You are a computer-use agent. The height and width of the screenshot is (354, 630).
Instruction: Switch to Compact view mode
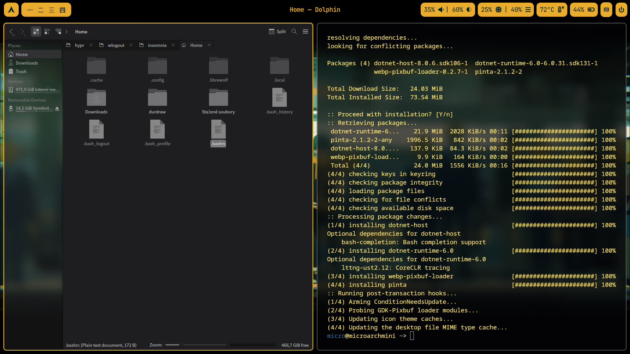tap(47, 31)
